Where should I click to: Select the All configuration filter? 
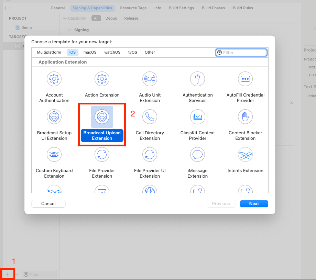96,18
